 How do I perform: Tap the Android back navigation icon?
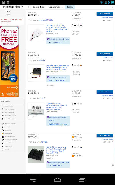pyautogui.click(x=33, y=180)
